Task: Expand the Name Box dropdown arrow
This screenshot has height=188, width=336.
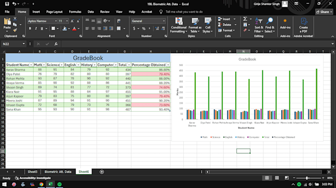Action: [24, 44]
